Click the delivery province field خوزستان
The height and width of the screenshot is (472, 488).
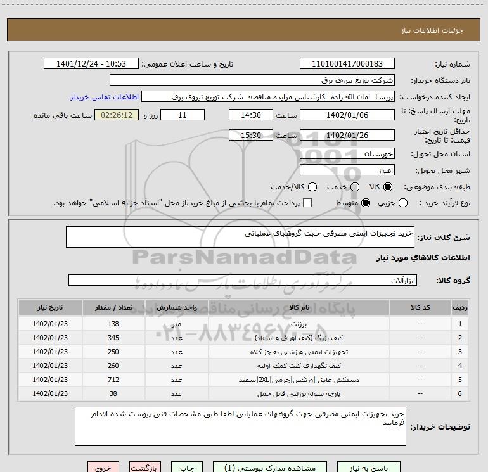pyautogui.click(x=347, y=154)
